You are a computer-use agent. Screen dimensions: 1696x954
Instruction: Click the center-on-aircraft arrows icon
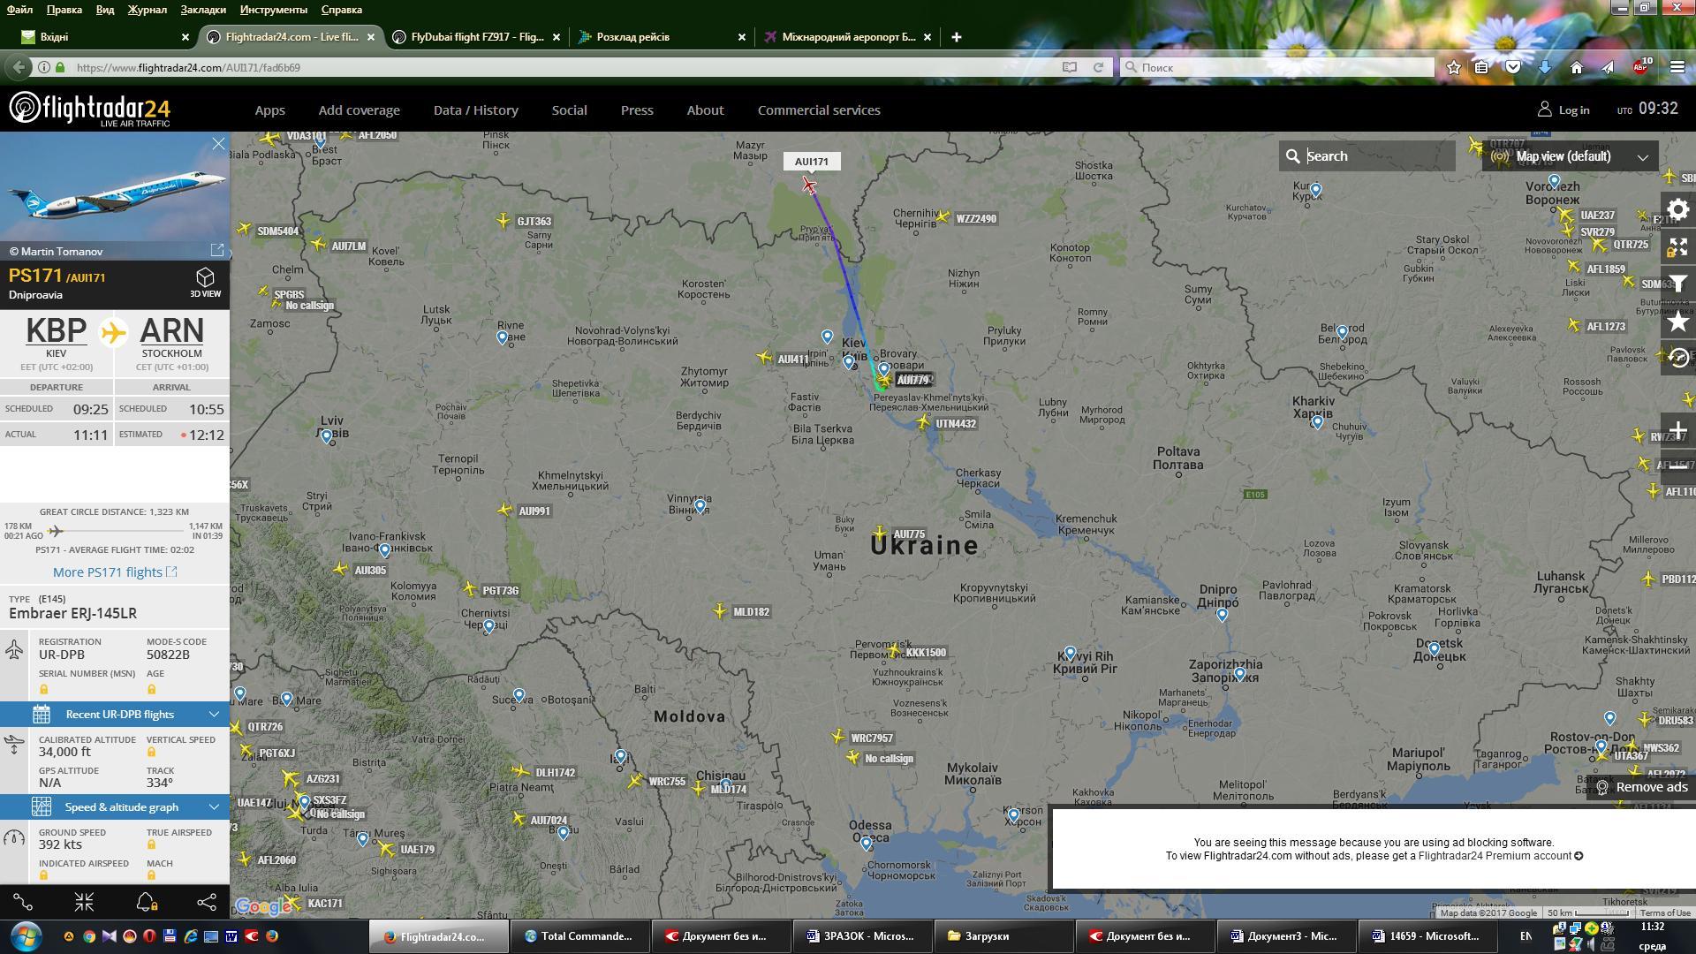coord(84,902)
